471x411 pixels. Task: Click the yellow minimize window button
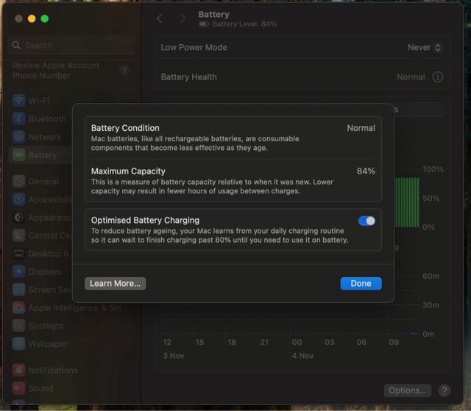(32, 18)
